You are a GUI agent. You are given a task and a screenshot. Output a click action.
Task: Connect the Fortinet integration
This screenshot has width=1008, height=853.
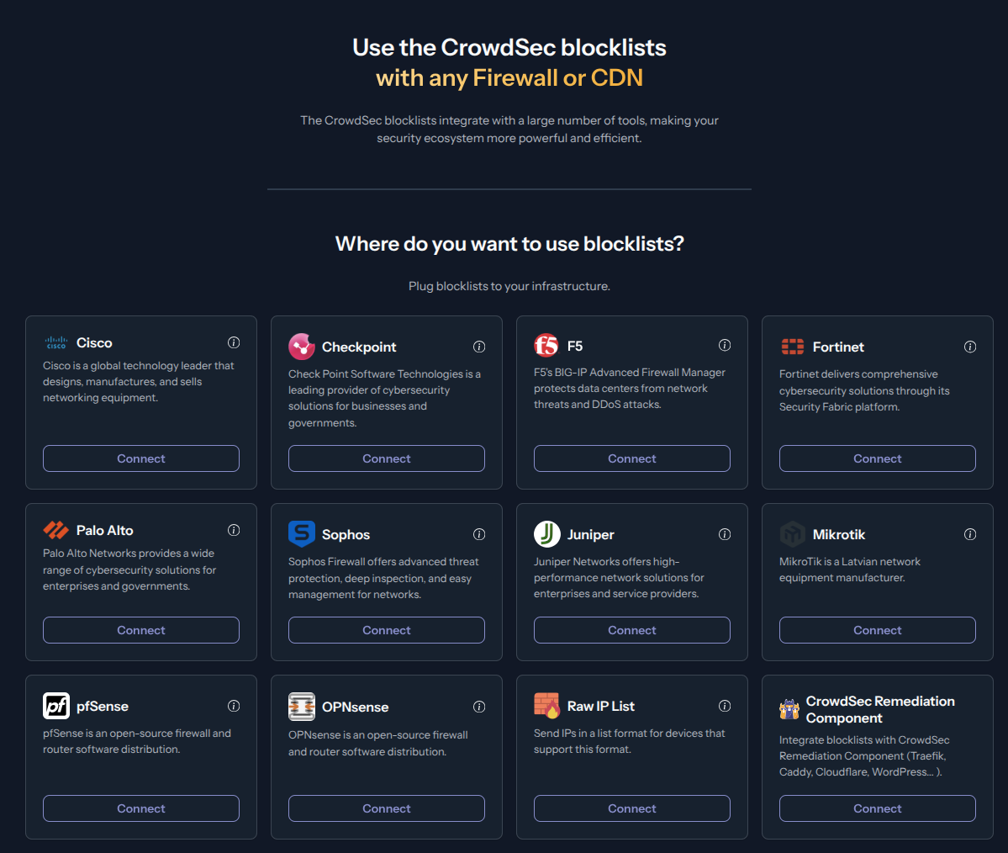[877, 458]
